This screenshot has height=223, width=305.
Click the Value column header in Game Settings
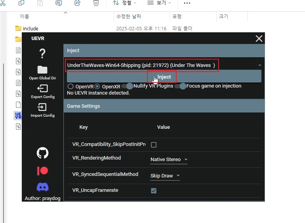click(x=163, y=127)
